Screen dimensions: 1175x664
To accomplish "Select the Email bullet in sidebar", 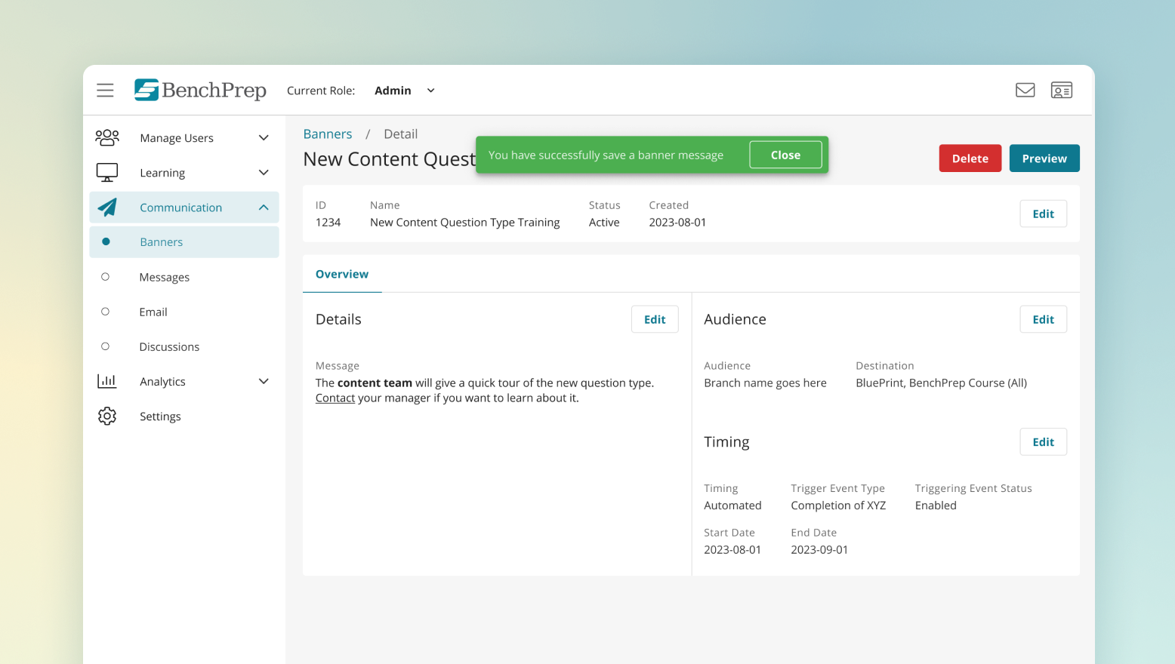I will tap(105, 312).
